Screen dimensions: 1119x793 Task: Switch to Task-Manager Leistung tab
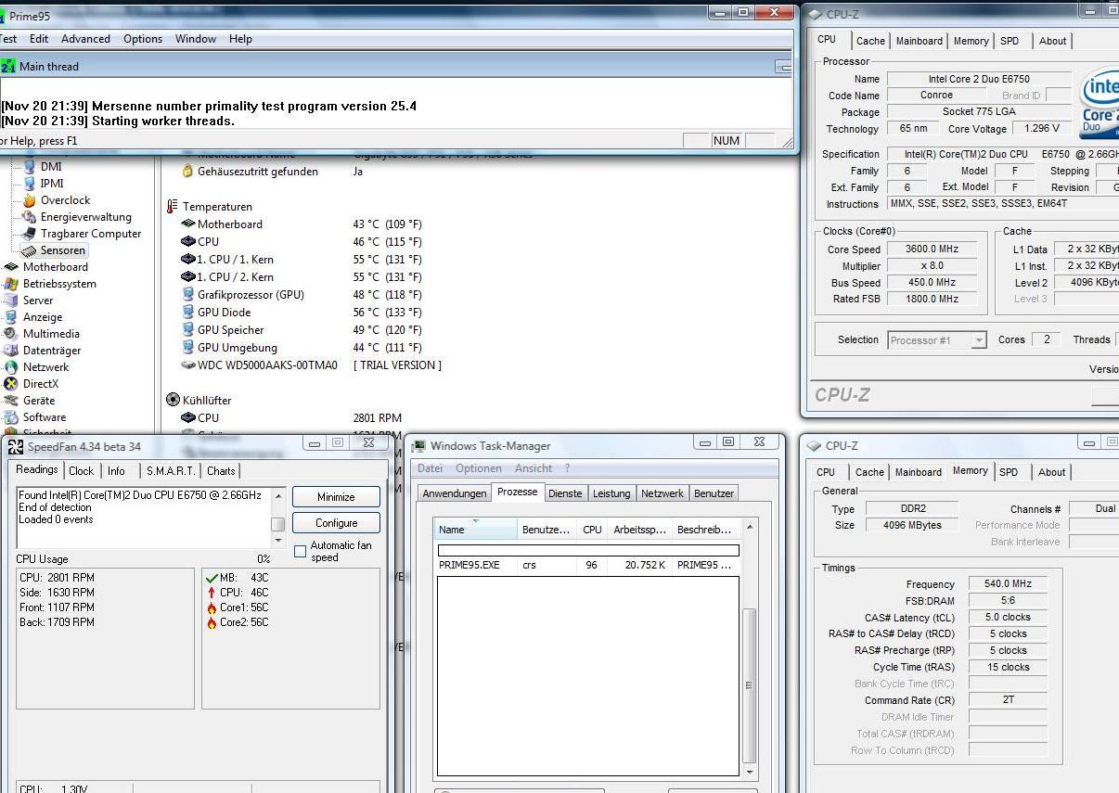point(611,493)
